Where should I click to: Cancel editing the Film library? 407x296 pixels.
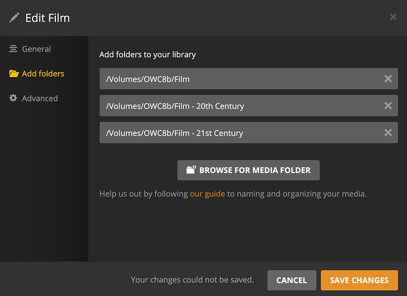pyautogui.click(x=291, y=280)
